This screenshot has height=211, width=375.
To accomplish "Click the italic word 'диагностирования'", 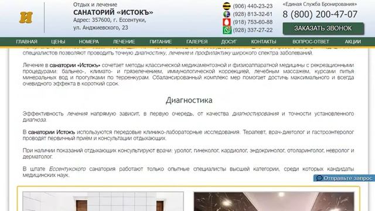I will coord(255,114).
